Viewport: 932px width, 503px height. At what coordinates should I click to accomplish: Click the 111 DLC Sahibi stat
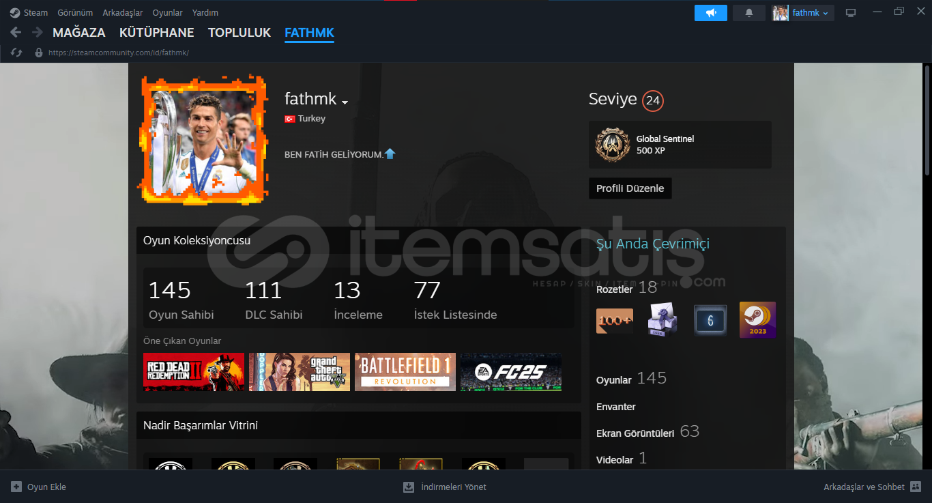[274, 300]
